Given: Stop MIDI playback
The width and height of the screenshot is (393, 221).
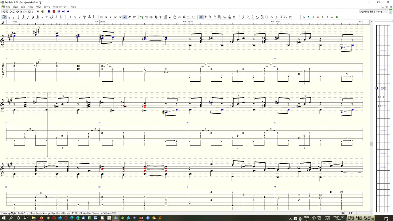Looking at the screenshot, I should point(54,12).
